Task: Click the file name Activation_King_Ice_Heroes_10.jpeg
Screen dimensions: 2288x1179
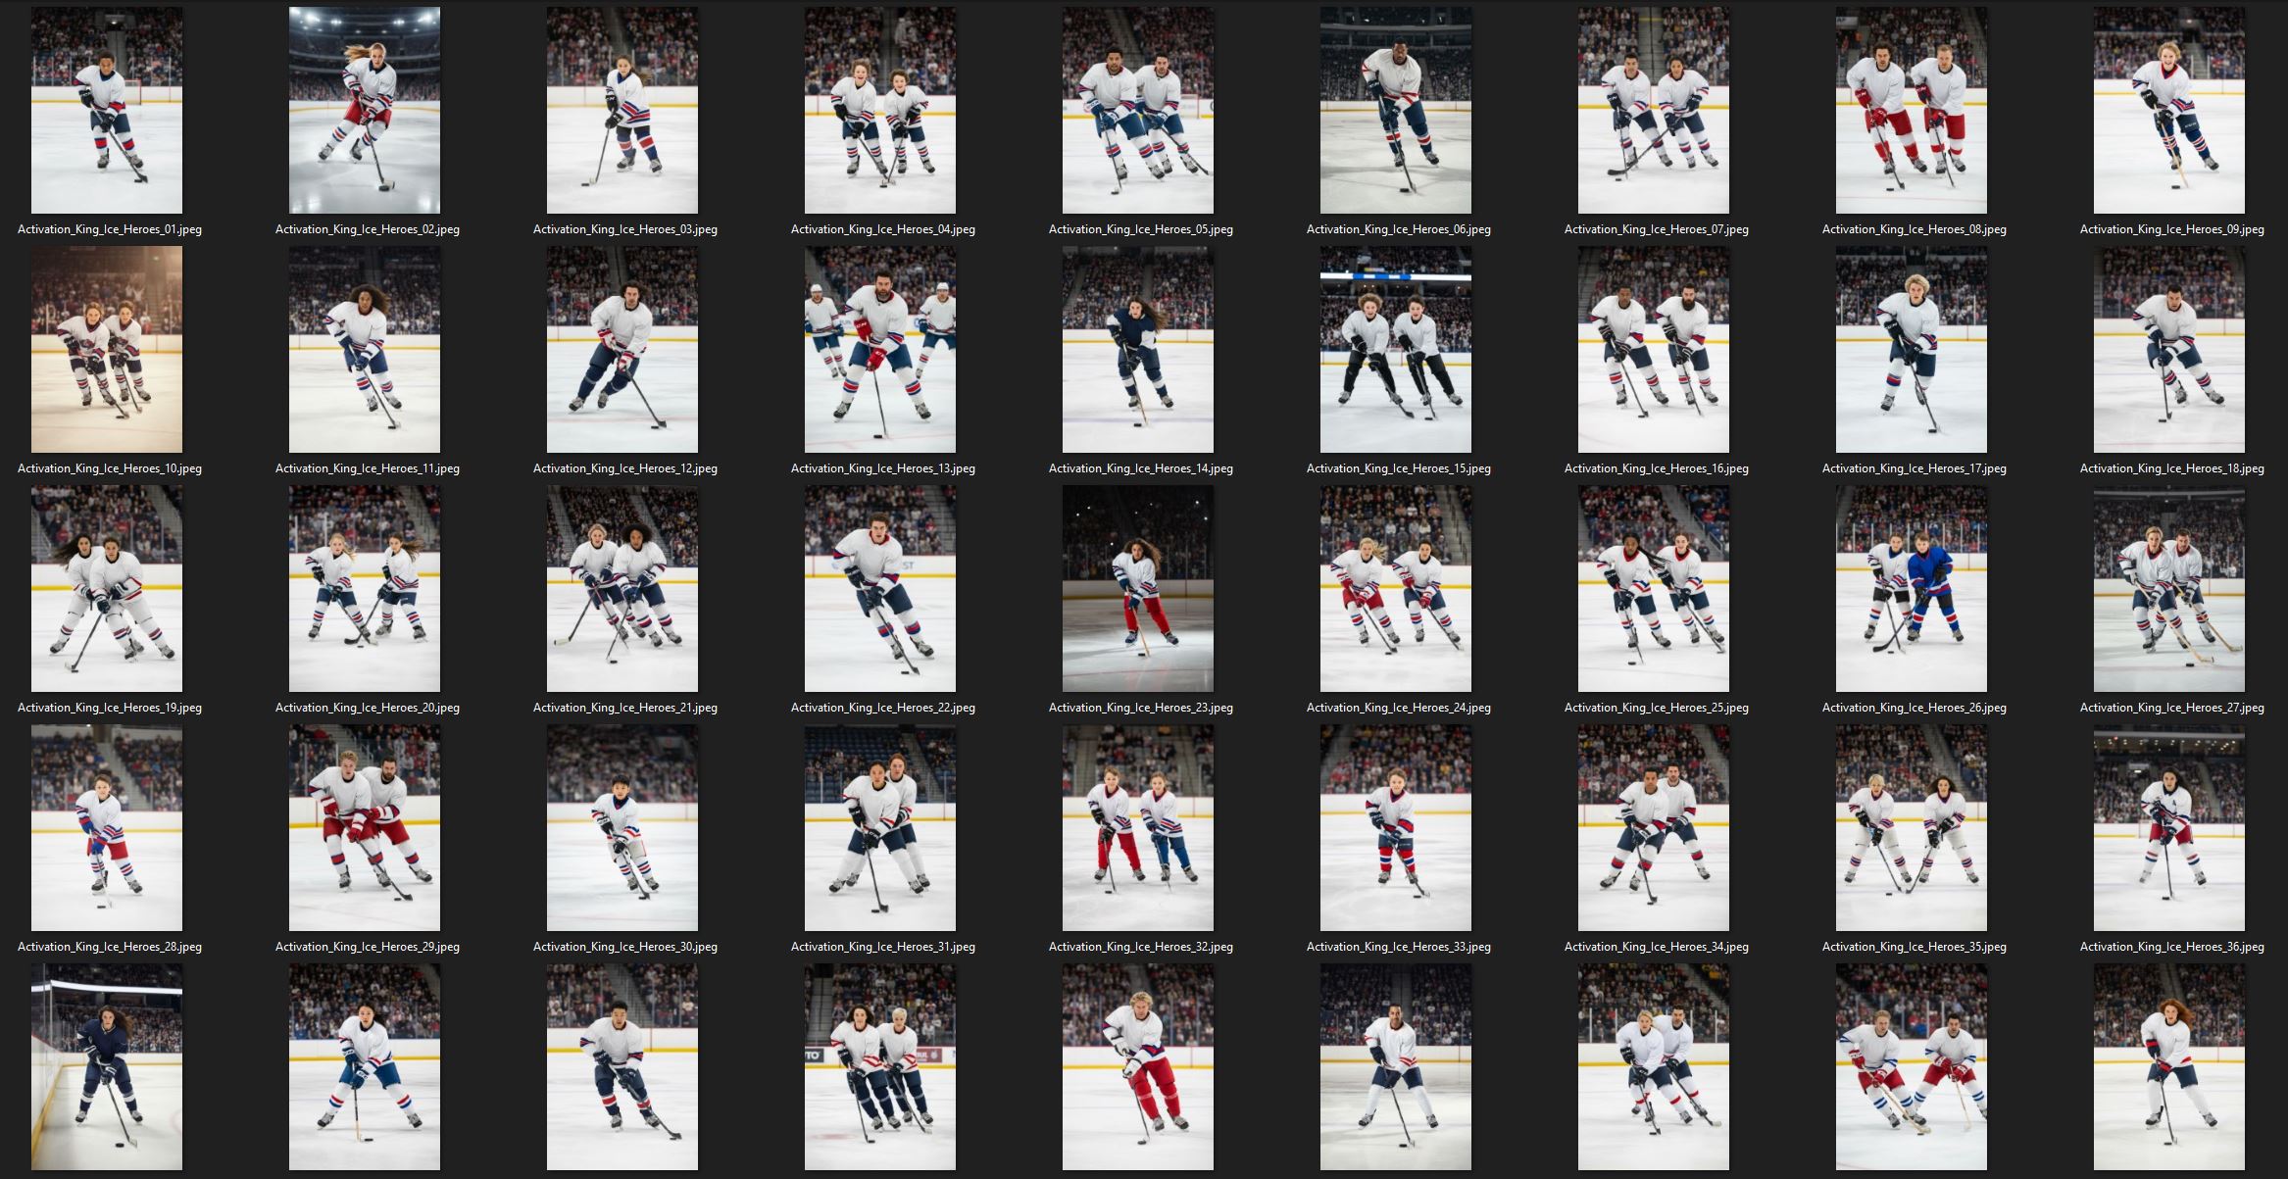Action: pos(110,468)
